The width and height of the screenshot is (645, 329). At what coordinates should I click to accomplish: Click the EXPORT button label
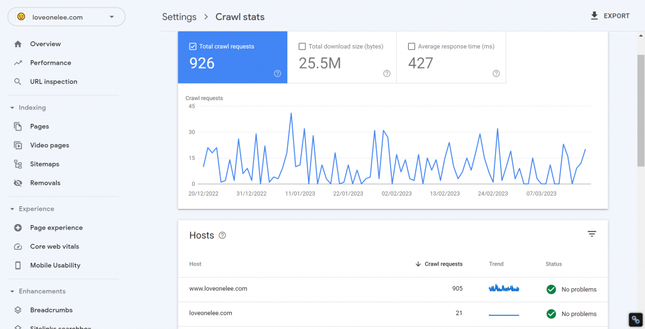tap(617, 16)
